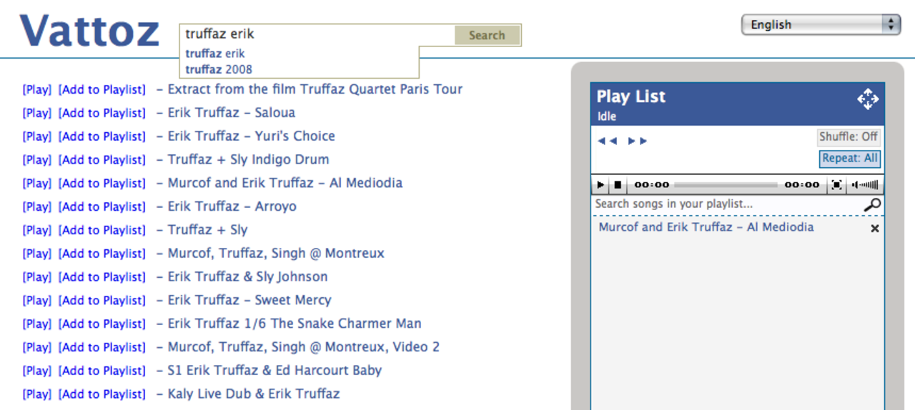Click the move/drag icon in Play List header

pos(867,99)
